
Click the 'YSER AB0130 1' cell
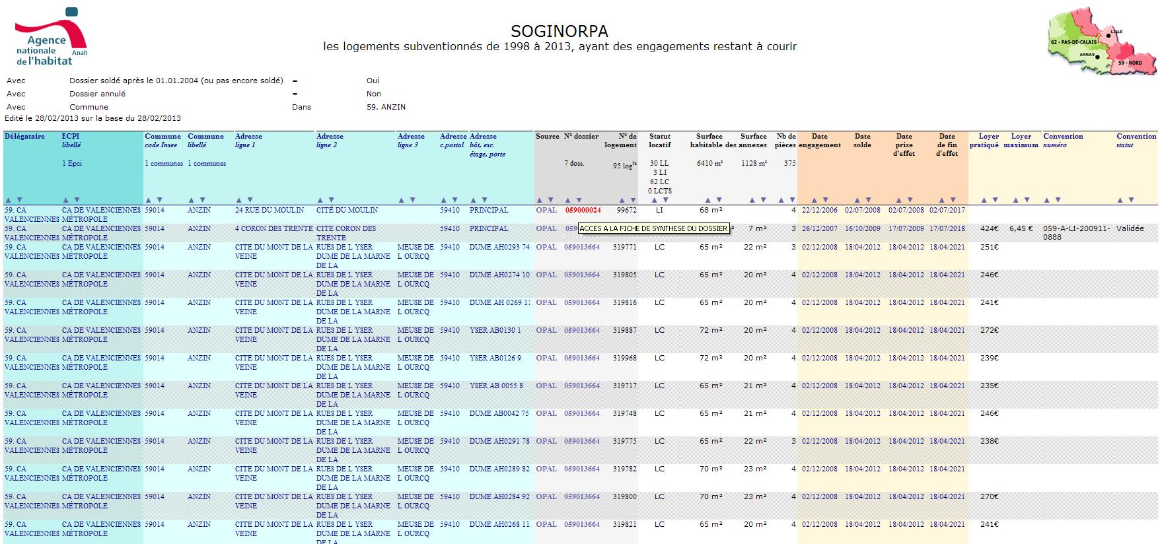[x=495, y=331]
